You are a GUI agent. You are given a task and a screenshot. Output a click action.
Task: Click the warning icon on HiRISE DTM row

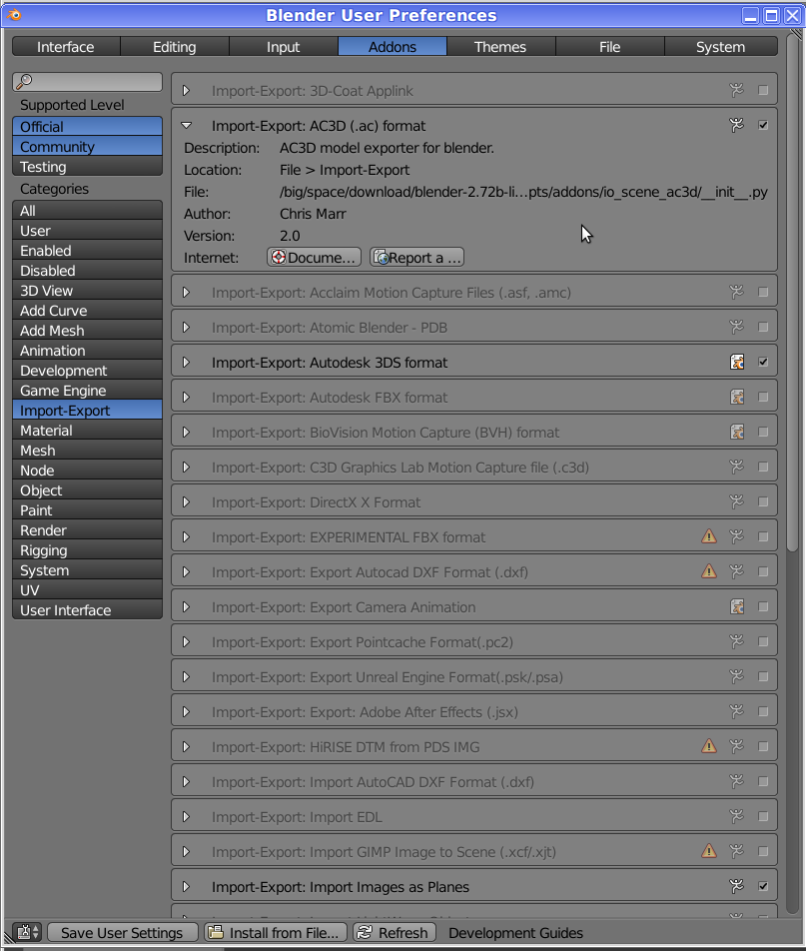(x=709, y=746)
